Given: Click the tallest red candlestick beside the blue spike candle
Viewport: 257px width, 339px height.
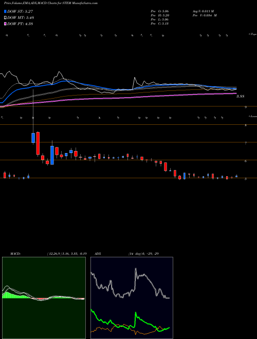Looking at the screenshot, I should click(38, 143).
